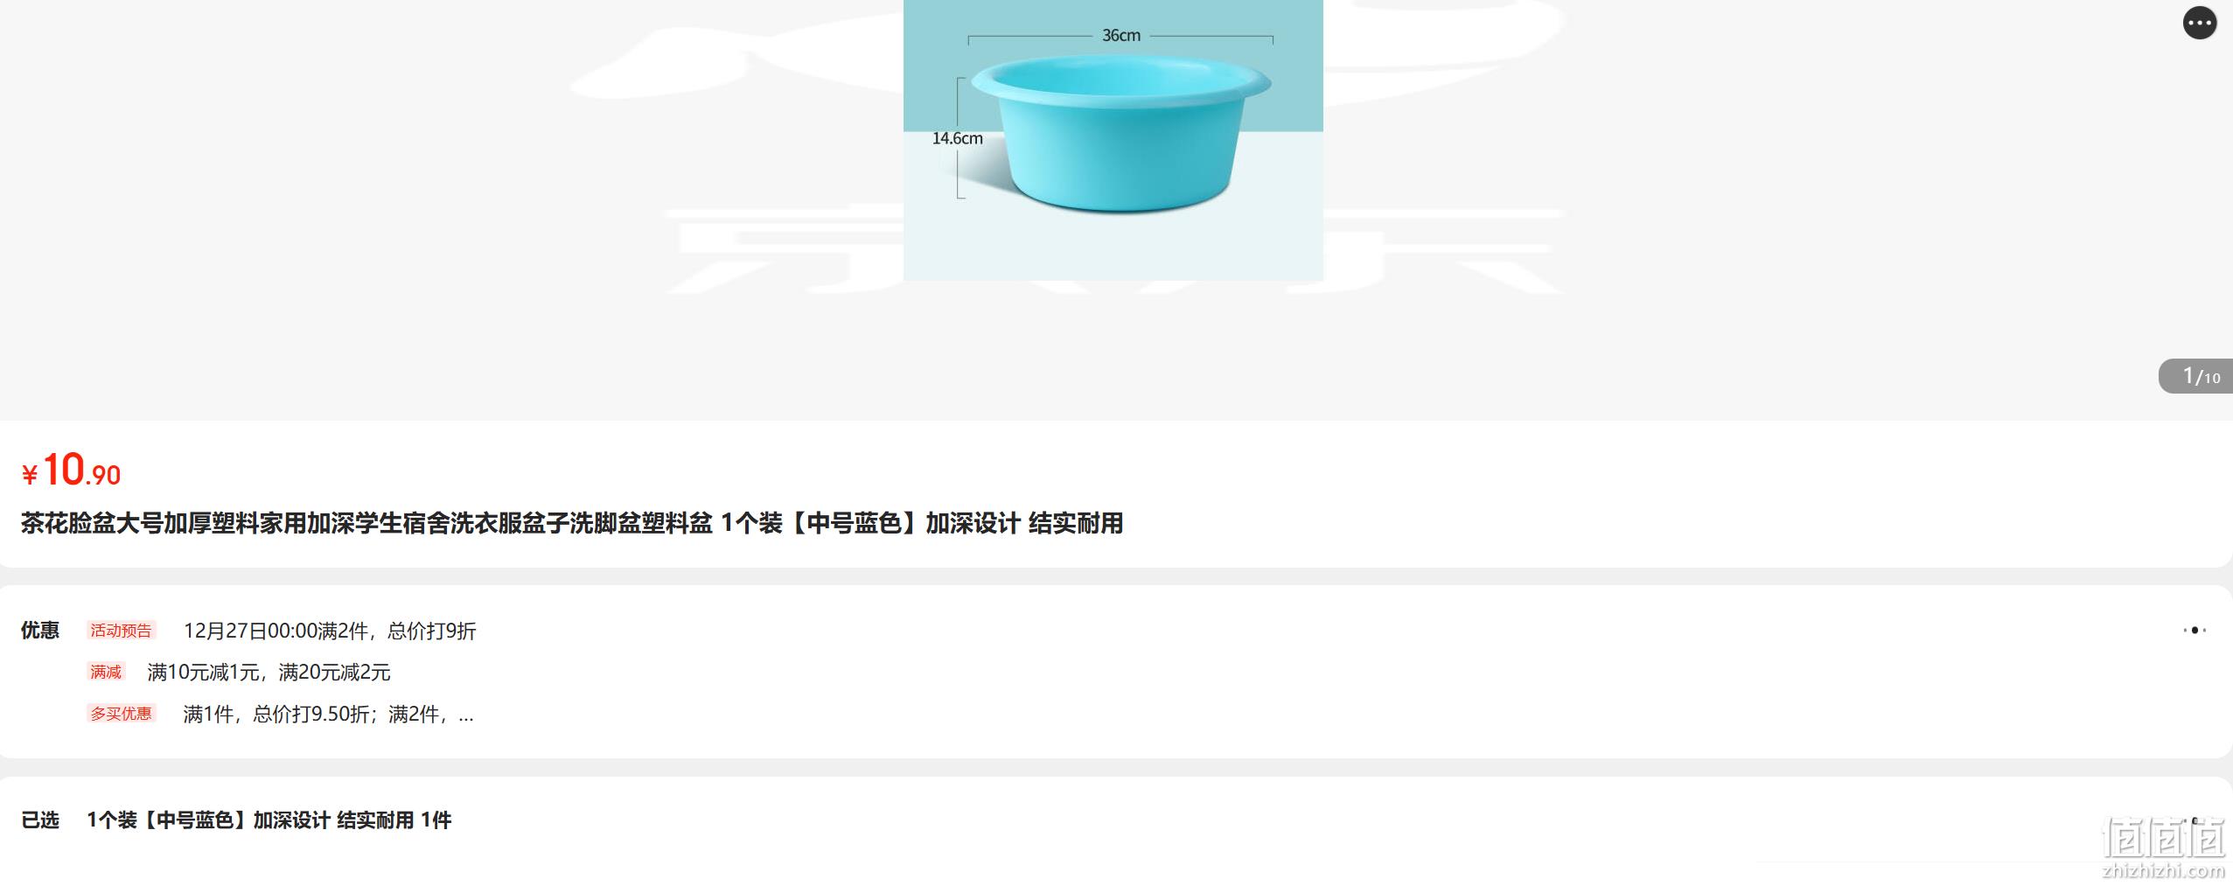Click the 多买优惠 tag

click(x=121, y=714)
